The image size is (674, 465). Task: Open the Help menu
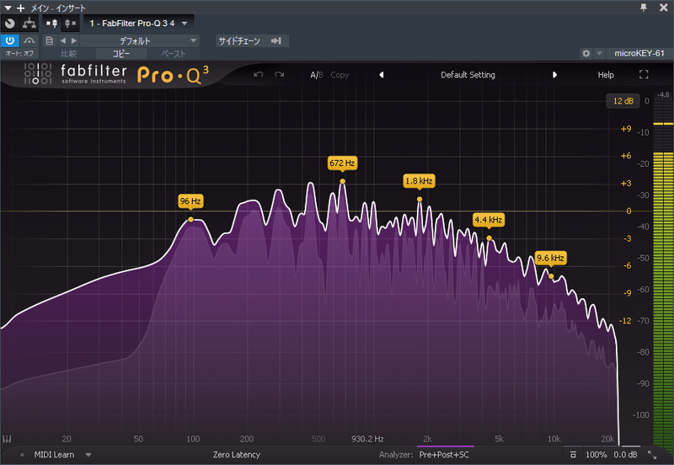click(606, 75)
